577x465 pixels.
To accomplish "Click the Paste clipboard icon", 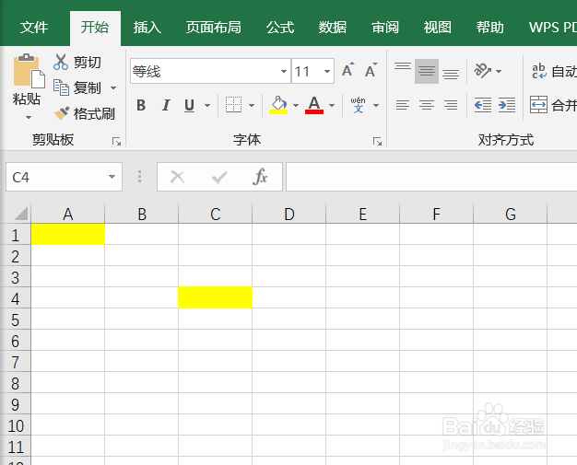I will coord(29,71).
